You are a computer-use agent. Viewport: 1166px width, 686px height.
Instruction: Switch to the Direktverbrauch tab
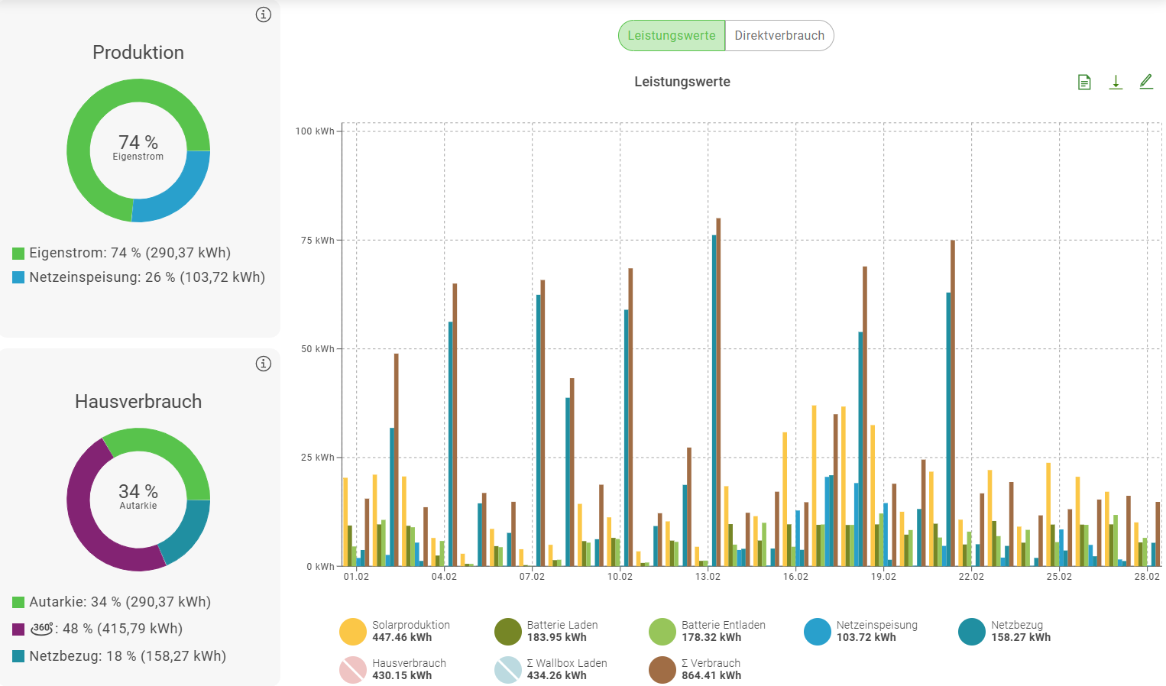coord(779,36)
